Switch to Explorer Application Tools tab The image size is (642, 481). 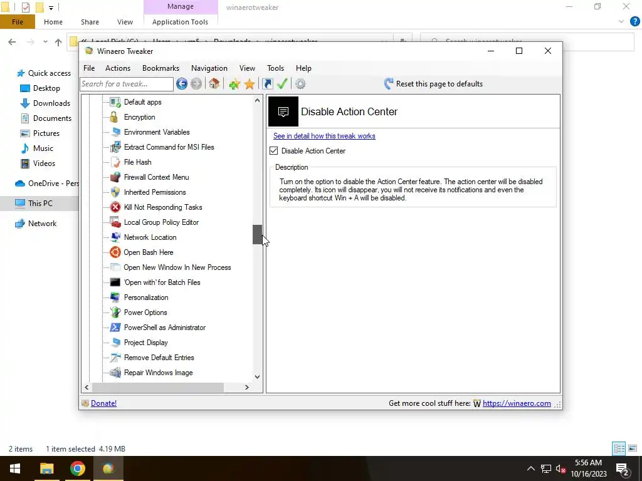[180, 22]
